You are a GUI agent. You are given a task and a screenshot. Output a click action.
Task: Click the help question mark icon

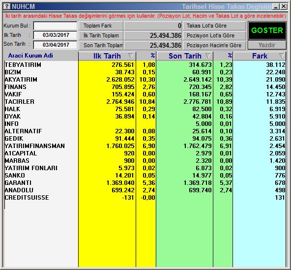point(7,7)
